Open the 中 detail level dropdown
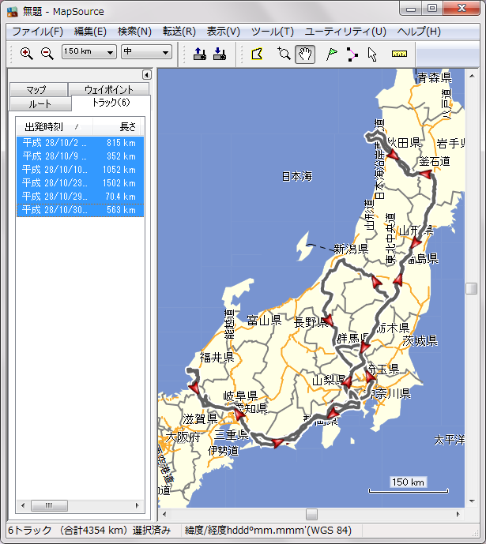Image resolution: width=486 pixels, height=544 pixels. tap(146, 52)
